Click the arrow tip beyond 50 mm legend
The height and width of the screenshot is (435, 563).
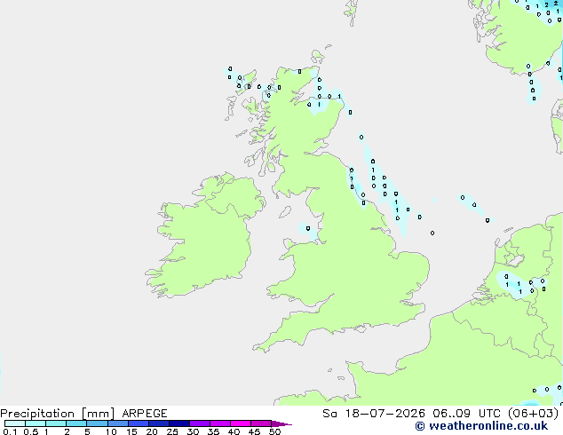coord(281,423)
